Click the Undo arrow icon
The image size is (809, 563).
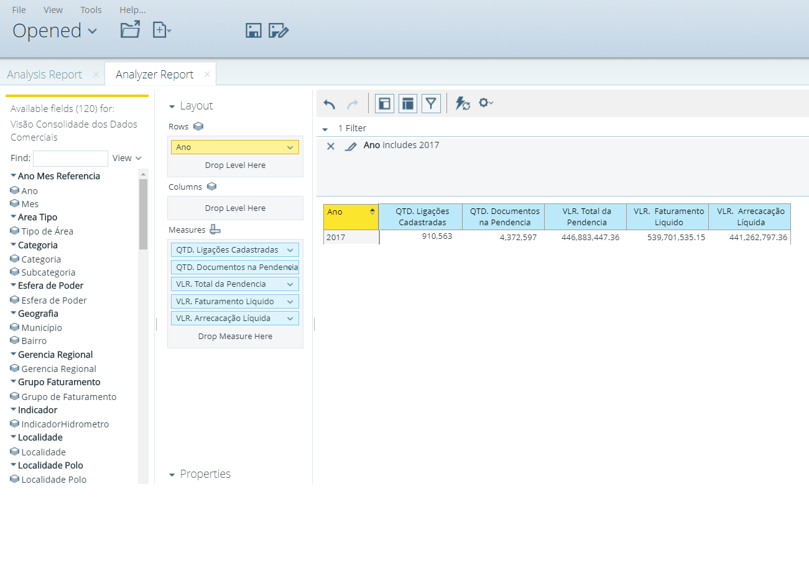pos(330,104)
